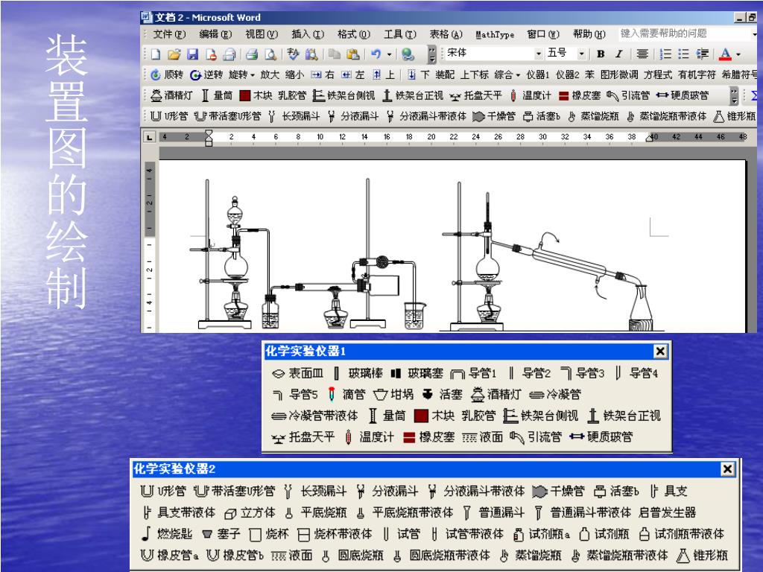Open the MathType menu
Viewport: 763px width, 572px height.
tap(495, 34)
